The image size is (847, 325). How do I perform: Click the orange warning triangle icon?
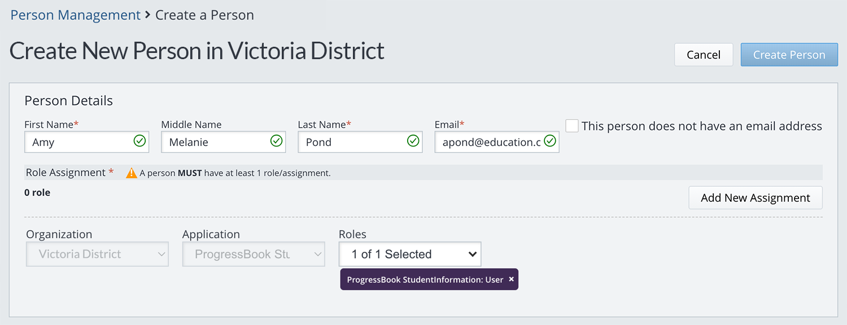coord(132,173)
